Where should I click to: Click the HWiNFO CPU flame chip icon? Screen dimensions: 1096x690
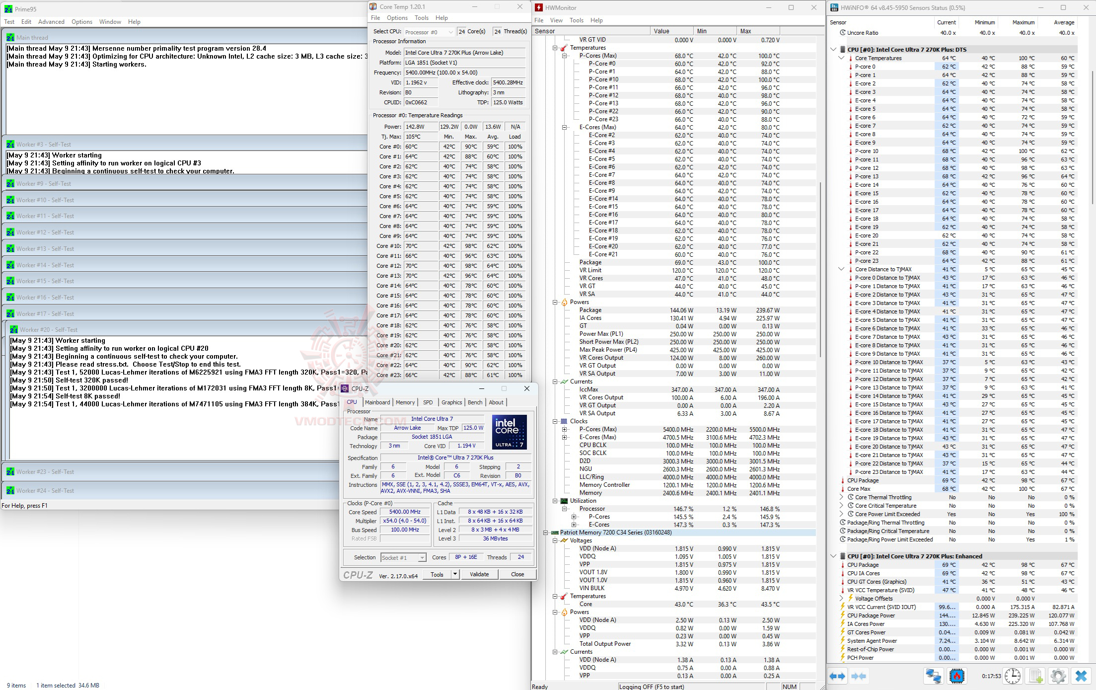pyautogui.click(x=957, y=676)
